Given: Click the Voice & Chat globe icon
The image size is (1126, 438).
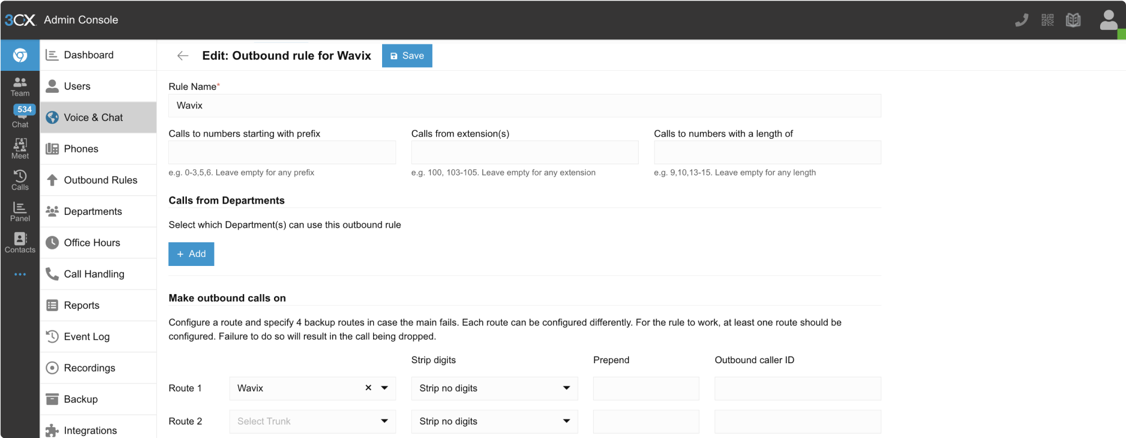Looking at the screenshot, I should pyautogui.click(x=52, y=118).
